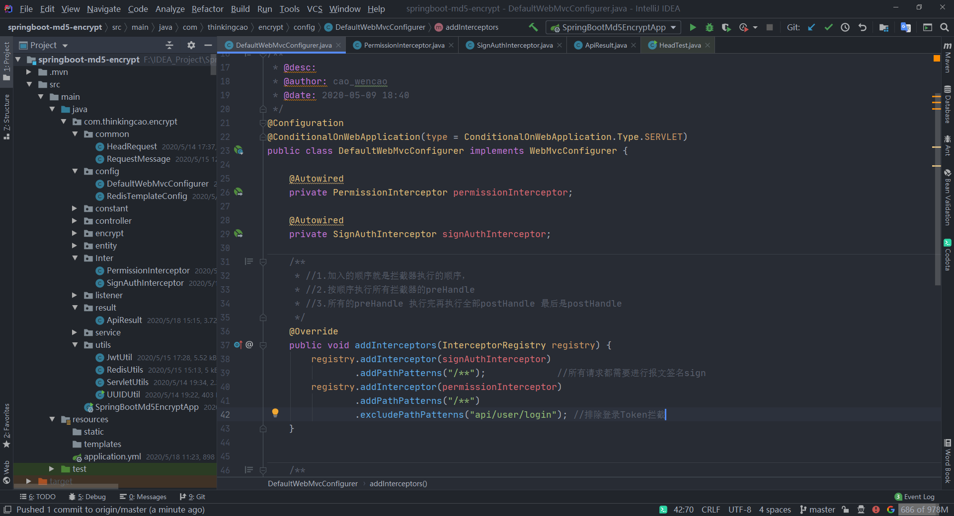The image size is (954, 516).
Task: Toggle the Database tool window on right
Action: click(x=948, y=105)
